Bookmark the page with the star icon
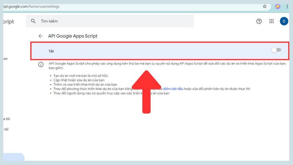293x165 pixels. [265, 7]
